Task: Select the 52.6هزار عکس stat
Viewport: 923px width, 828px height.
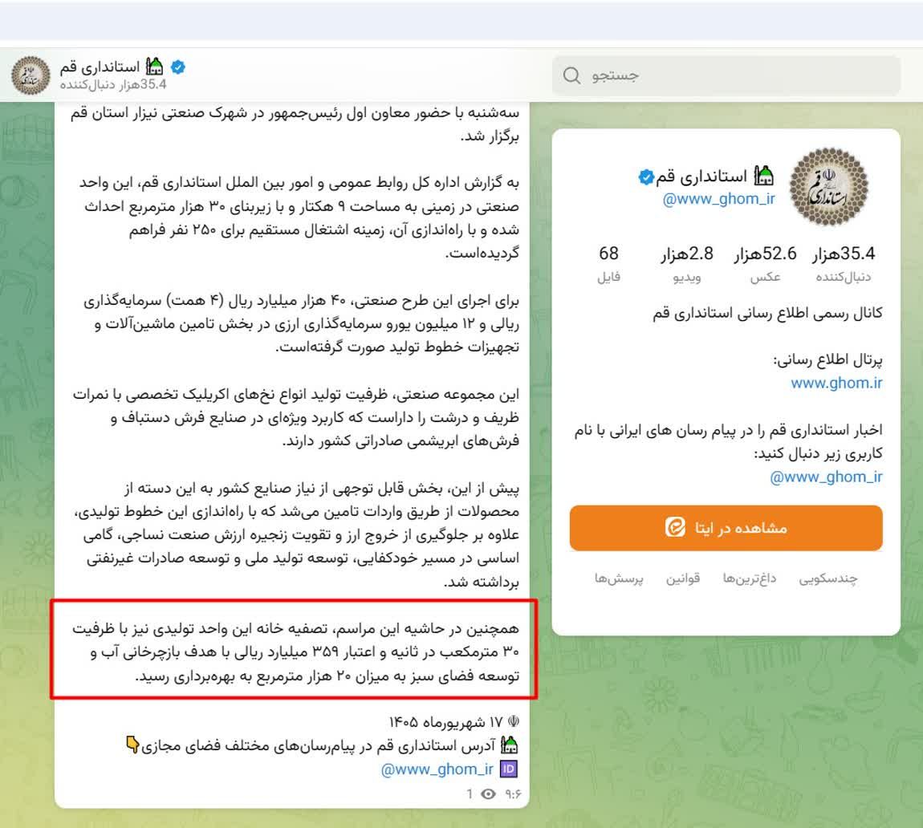Action: [x=765, y=264]
